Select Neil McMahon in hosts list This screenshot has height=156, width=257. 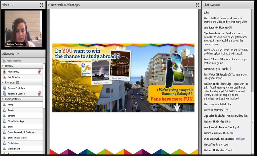click(22, 77)
